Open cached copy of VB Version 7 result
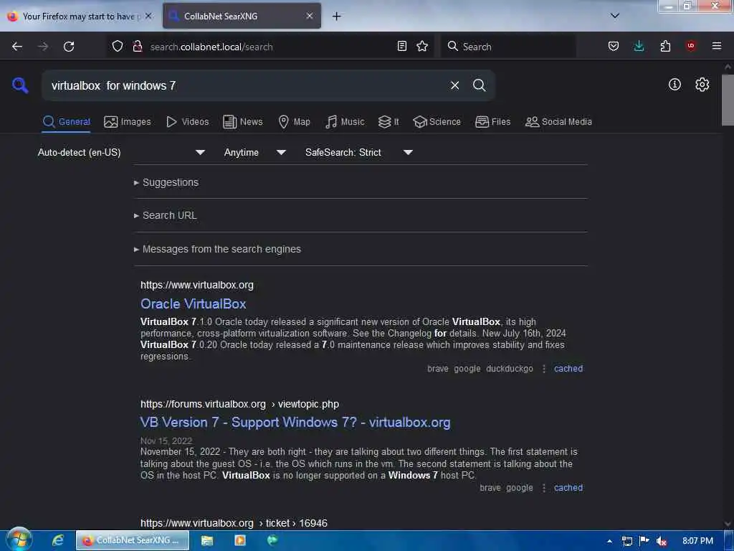 568,487
